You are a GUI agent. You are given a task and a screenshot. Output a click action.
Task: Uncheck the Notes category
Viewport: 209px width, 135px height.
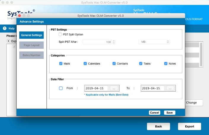[x=166, y=64]
